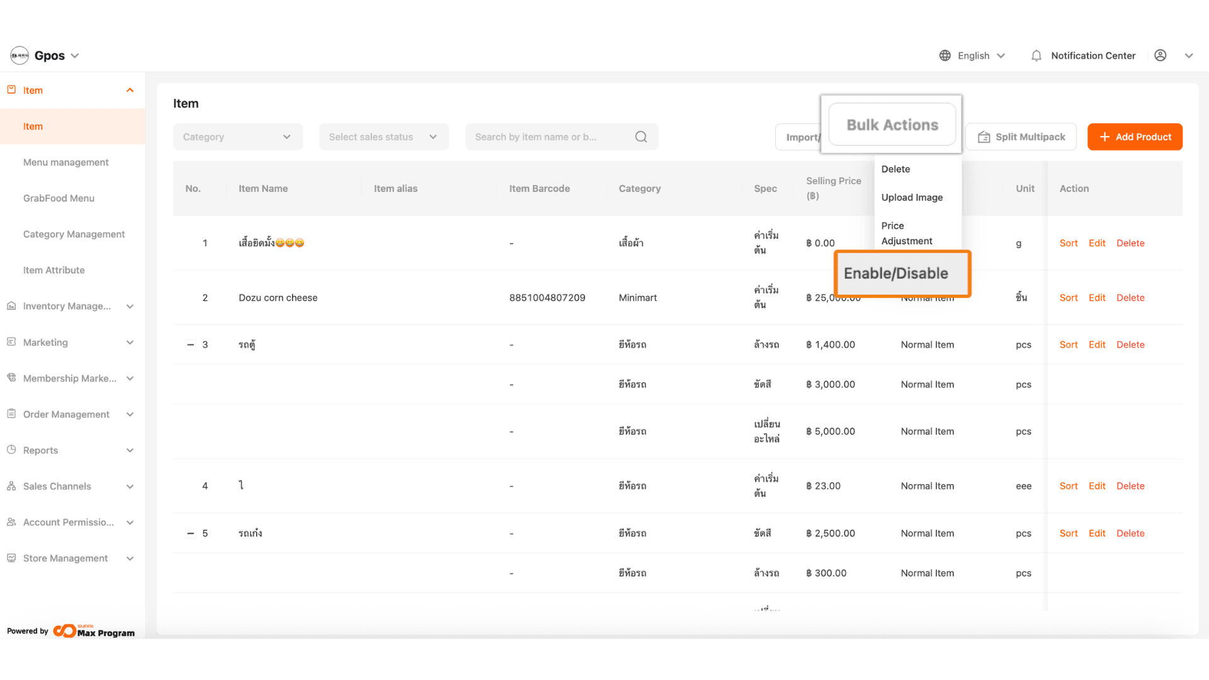Click Edit link for Dozu corn cheese
The height and width of the screenshot is (680, 1209).
(1096, 298)
